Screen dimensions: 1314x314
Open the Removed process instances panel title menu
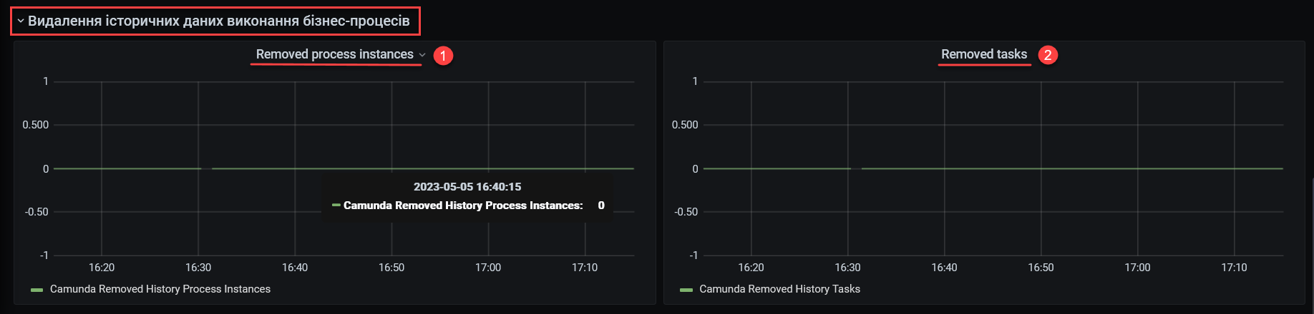coord(334,54)
